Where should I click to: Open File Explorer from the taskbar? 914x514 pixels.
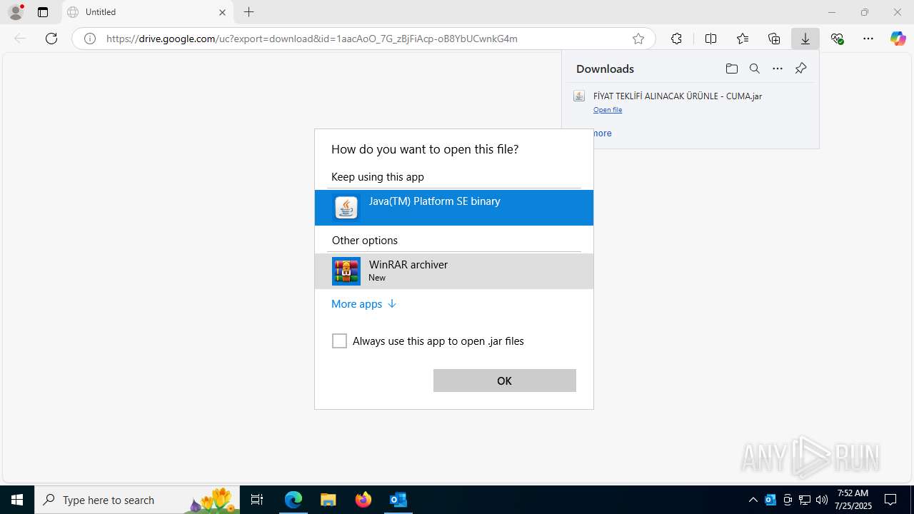tap(328, 500)
